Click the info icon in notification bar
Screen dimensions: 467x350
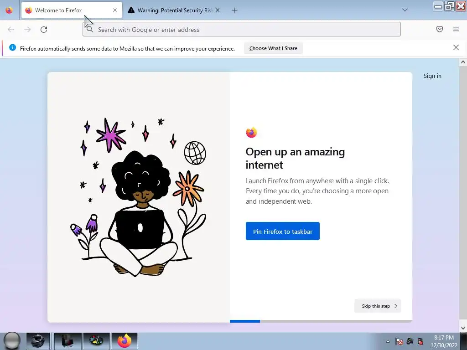12,47
